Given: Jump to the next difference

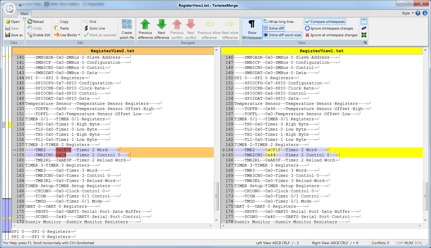Looking at the screenshot, I should tap(161, 29).
